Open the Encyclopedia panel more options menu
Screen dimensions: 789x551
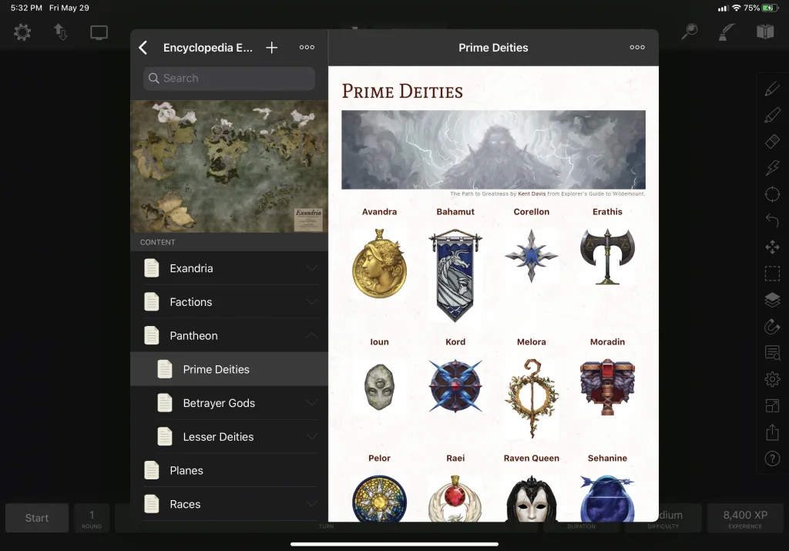[x=307, y=47]
